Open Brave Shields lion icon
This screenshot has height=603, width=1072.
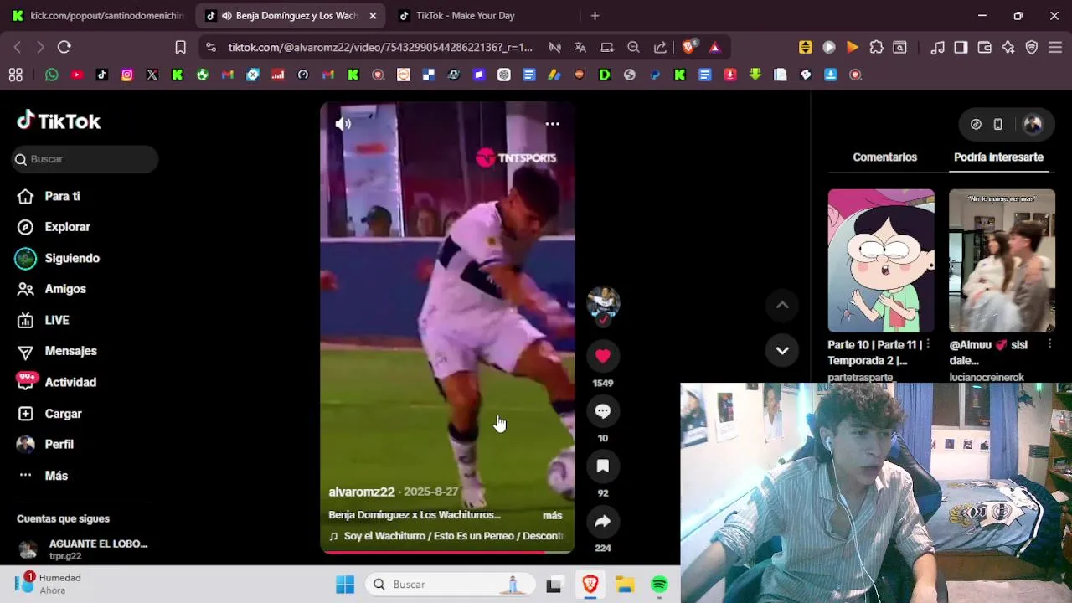tap(688, 47)
